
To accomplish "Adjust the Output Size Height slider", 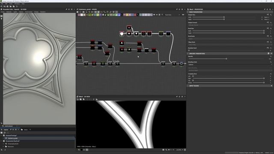I will coord(224,19).
